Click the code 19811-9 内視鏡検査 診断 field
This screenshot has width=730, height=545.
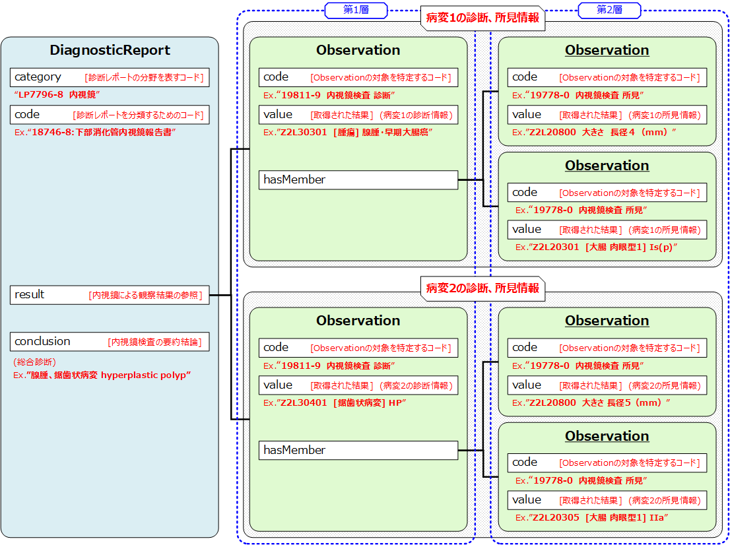(357, 78)
